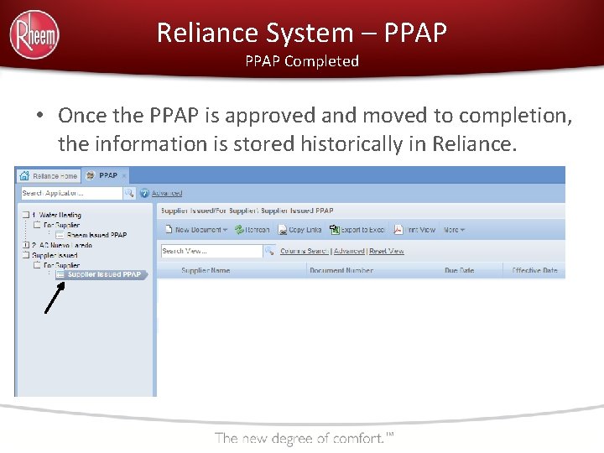
Task: Click the Copy Links button
Action: (299, 230)
